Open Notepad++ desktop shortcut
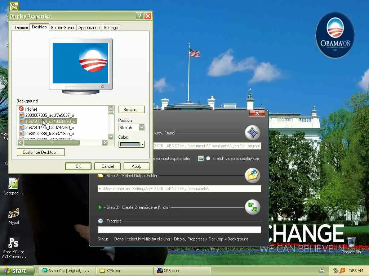This screenshot has height=276, width=369. pos(14,187)
